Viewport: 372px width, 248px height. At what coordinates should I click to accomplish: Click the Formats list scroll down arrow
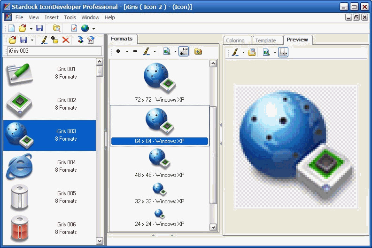(213, 227)
